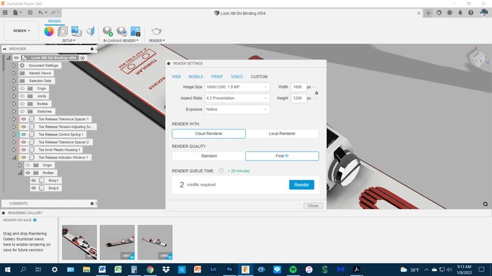The image size is (492, 276).
Task: Toggle visibility of Toe Release Control Spring:1
Action: click(x=24, y=134)
